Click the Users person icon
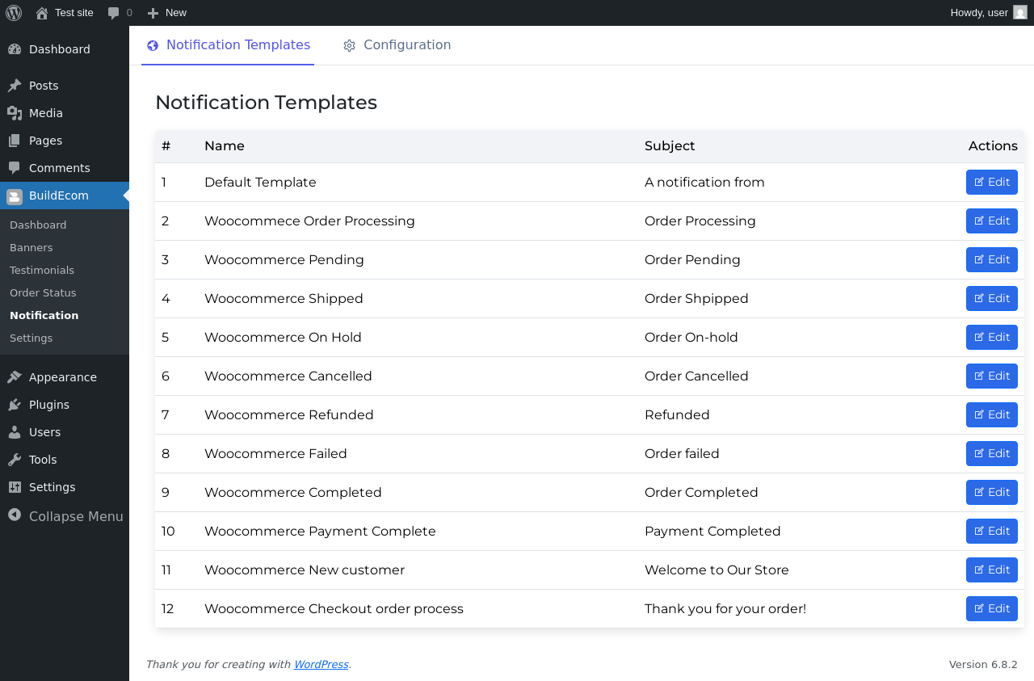 click(15, 432)
